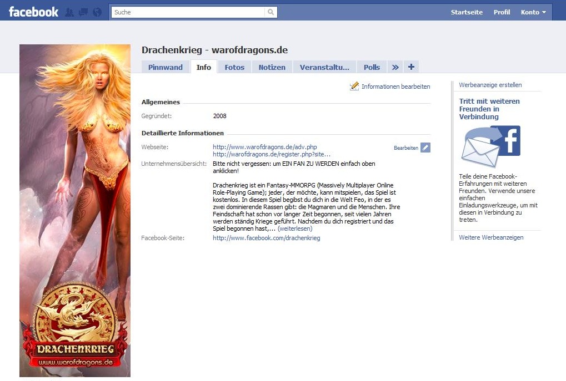Click the Facebook logo
The image size is (566, 381).
33,12
